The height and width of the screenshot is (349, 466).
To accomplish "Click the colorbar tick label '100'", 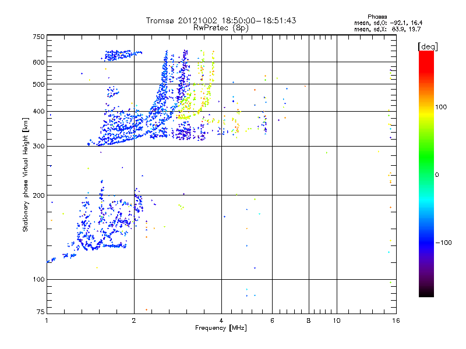I will [441, 107].
